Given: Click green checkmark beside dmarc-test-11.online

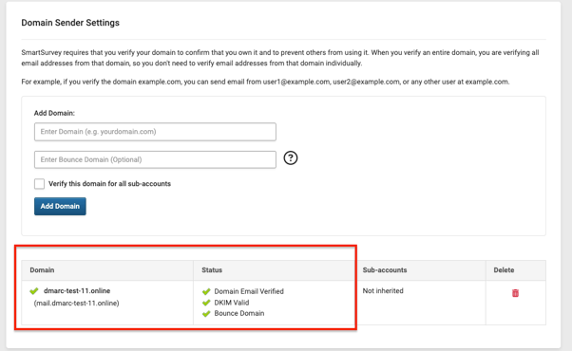Looking at the screenshot, I should click(x=34, y=291).
